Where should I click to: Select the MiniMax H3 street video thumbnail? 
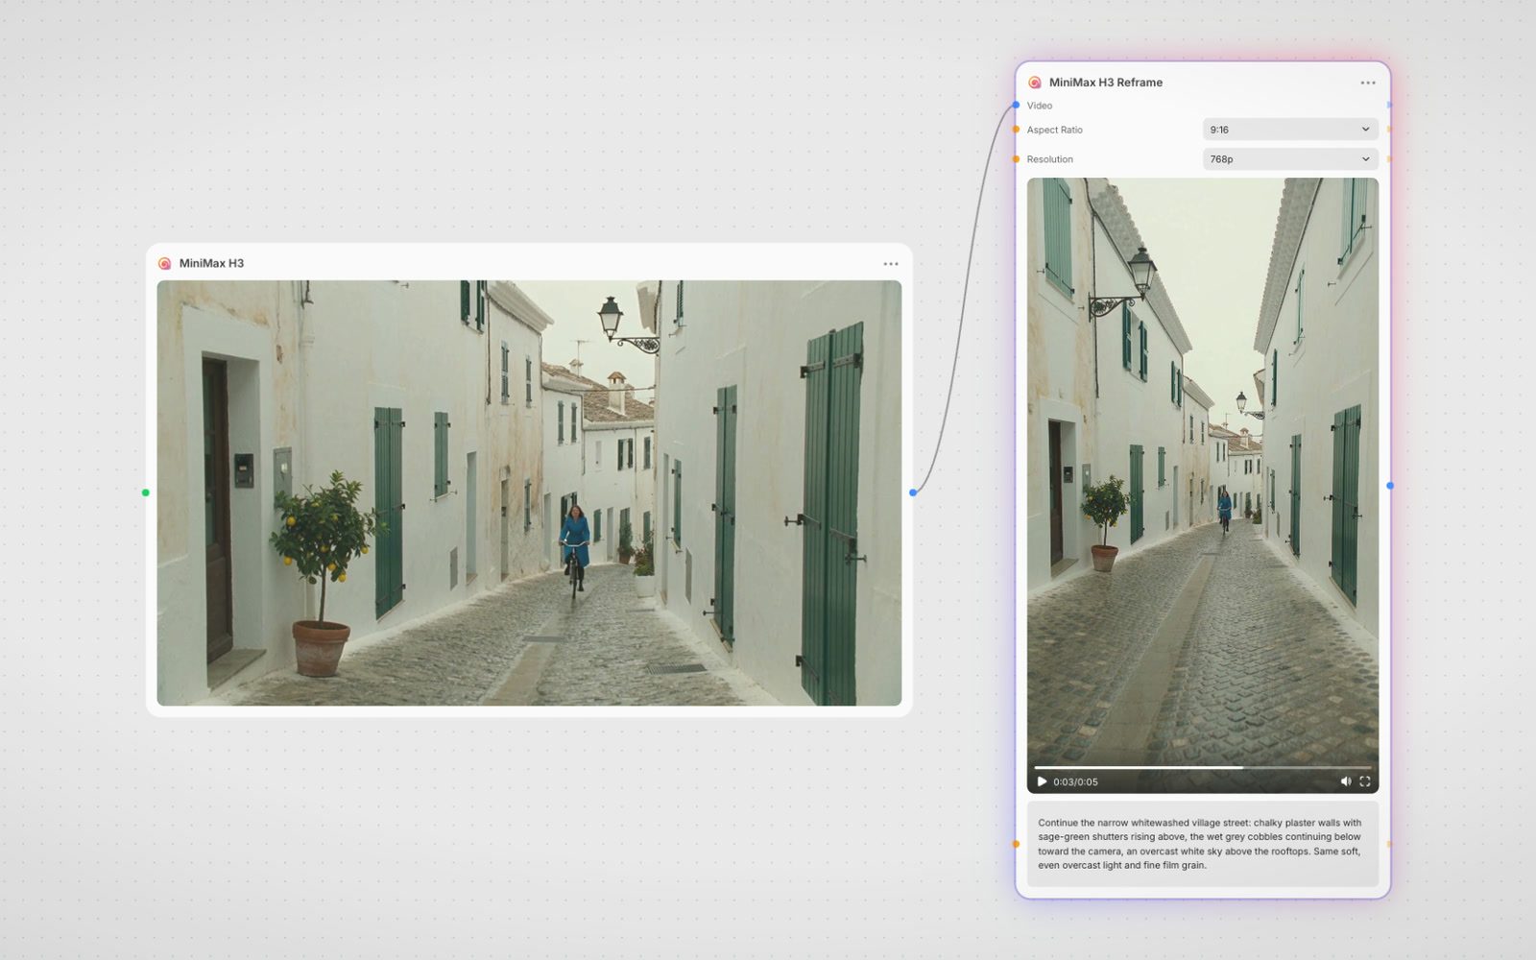[x=529, y=493]
